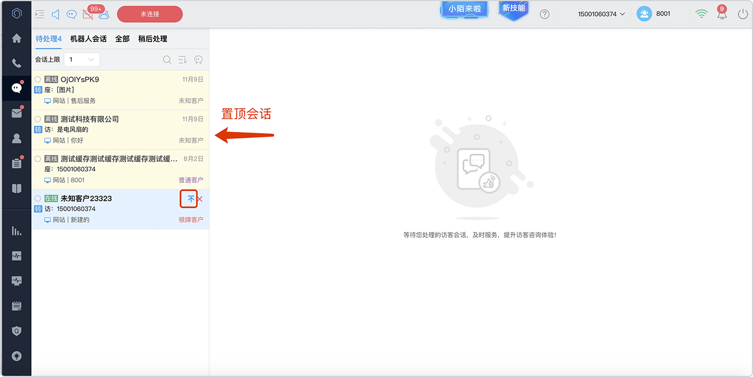Screen dimensions: 753x377
Task: Click the 座: [图片] message preview
Action: (x=59, y=90)
